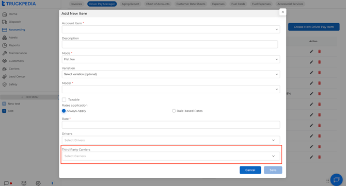
Task: Open Customers handshake icon
Action: (5, 61)
